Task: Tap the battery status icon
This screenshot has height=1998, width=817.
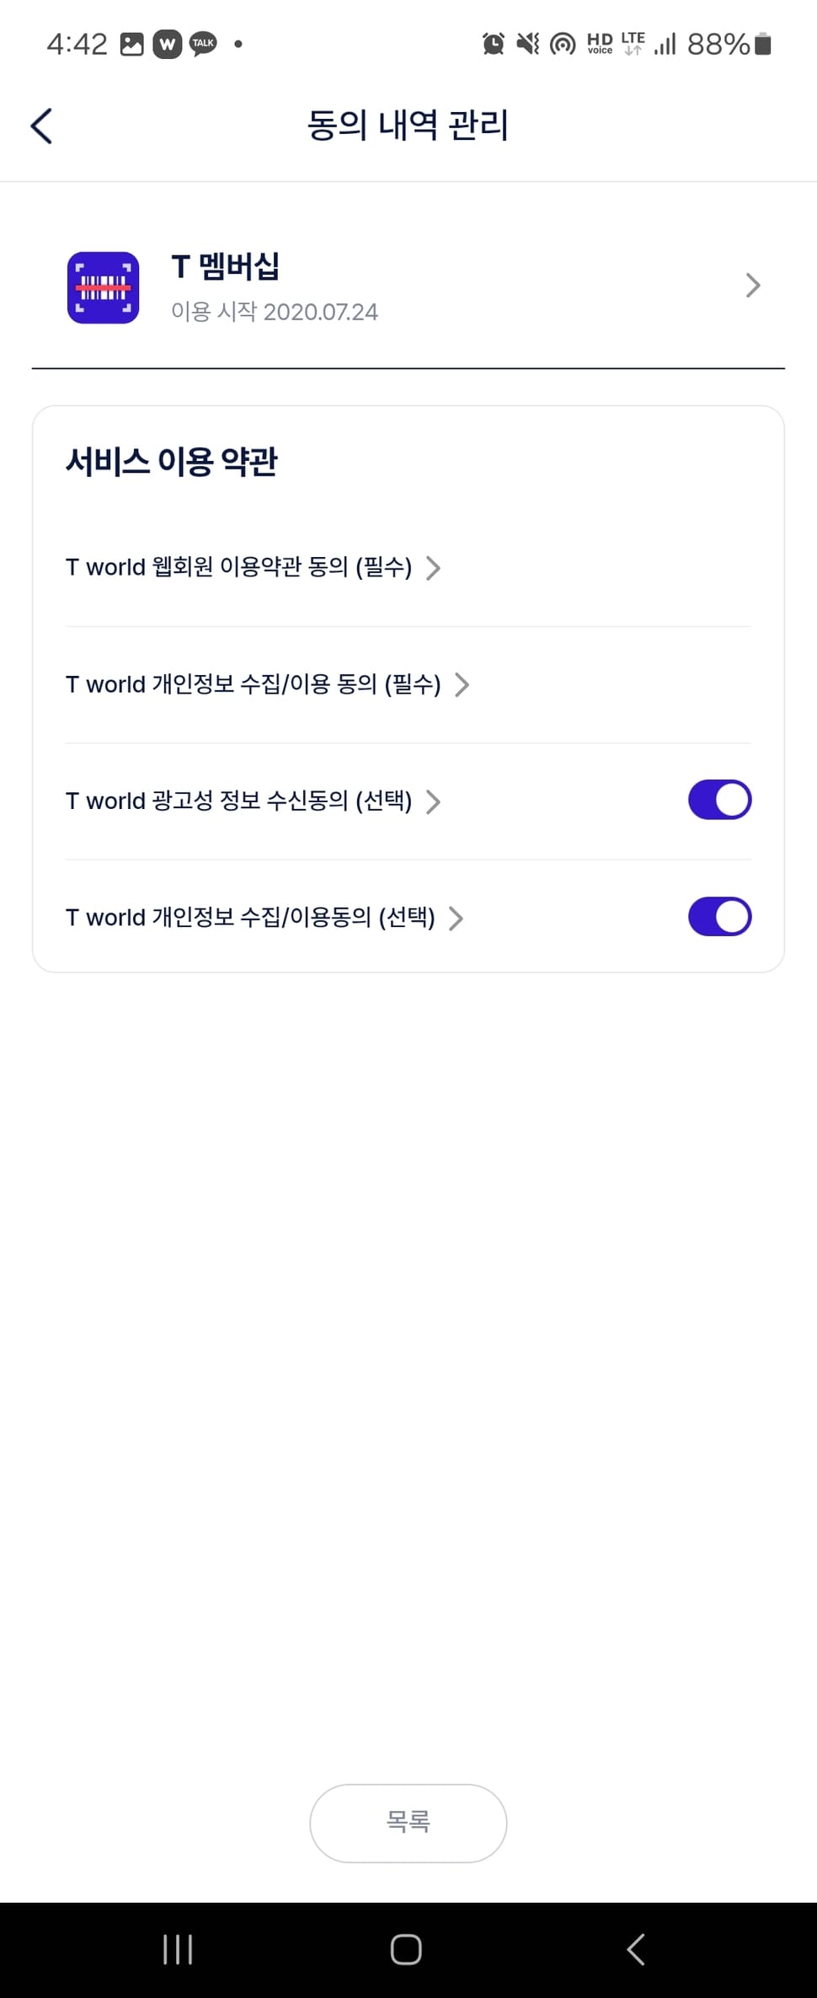Action: tap(763, 44)
